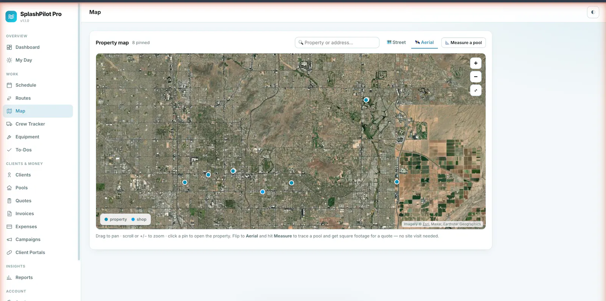Go to the Invoices page
Image resolution: width=606 pixels, height=301 pixels.
coord(38,214)
